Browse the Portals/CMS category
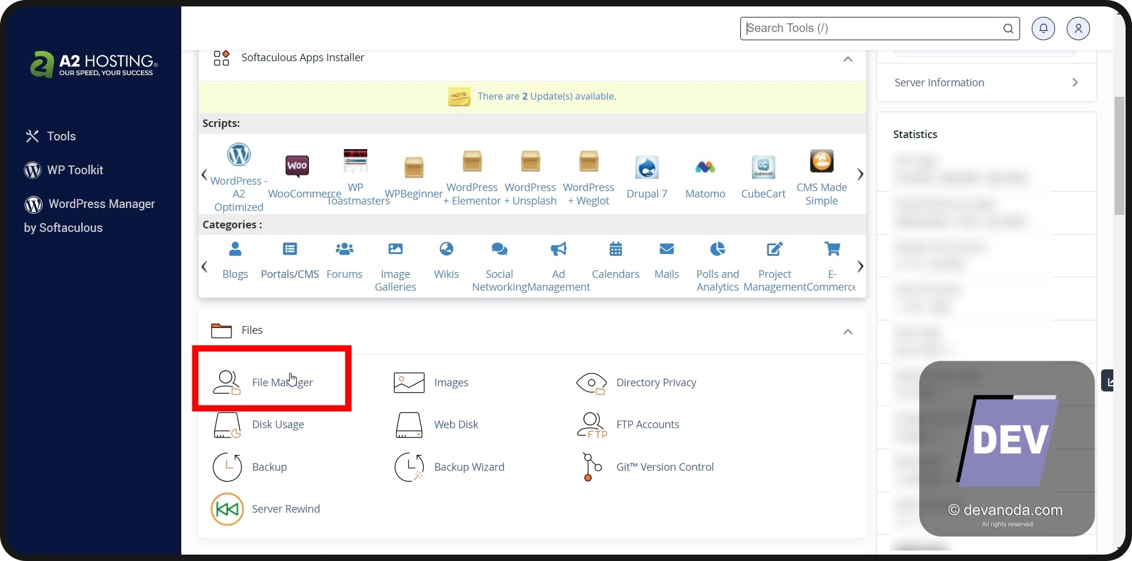Image resolution: width=1132 pixels, height=561 pixels. point(290,249)
